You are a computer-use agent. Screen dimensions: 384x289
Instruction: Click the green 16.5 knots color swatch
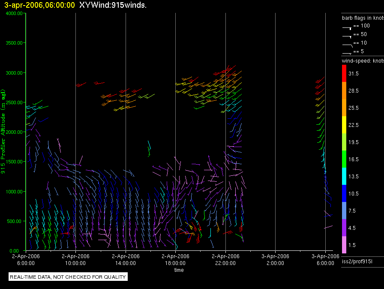point(344,159)
